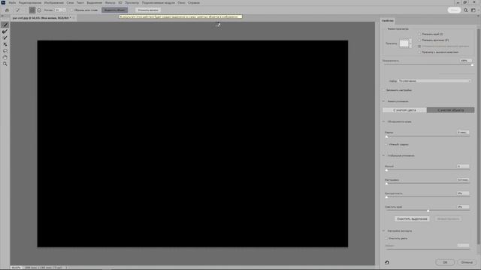The image size is (481, 270).
Task: Click the Invert button next to Clear Selection
Action: [x=448, y=219]
